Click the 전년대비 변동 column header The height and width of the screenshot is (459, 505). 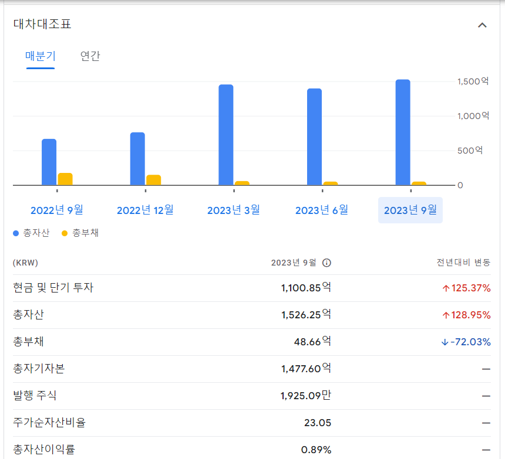(464, 263)
